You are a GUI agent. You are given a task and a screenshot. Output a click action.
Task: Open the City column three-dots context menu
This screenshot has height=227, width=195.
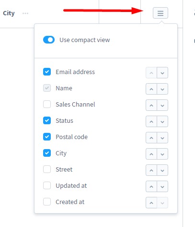(x=25, y=13)
